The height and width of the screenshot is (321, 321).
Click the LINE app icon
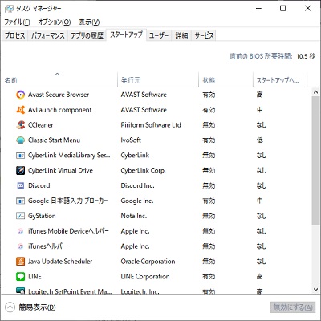pos(20,277)
